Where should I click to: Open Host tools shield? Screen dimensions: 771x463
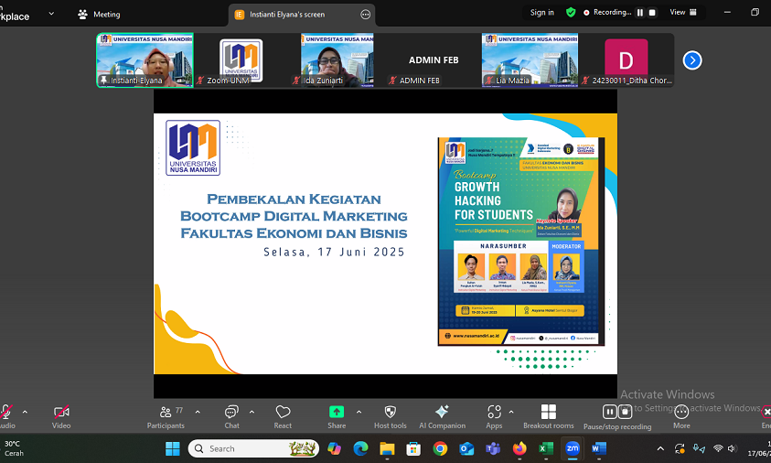[390, 416]
